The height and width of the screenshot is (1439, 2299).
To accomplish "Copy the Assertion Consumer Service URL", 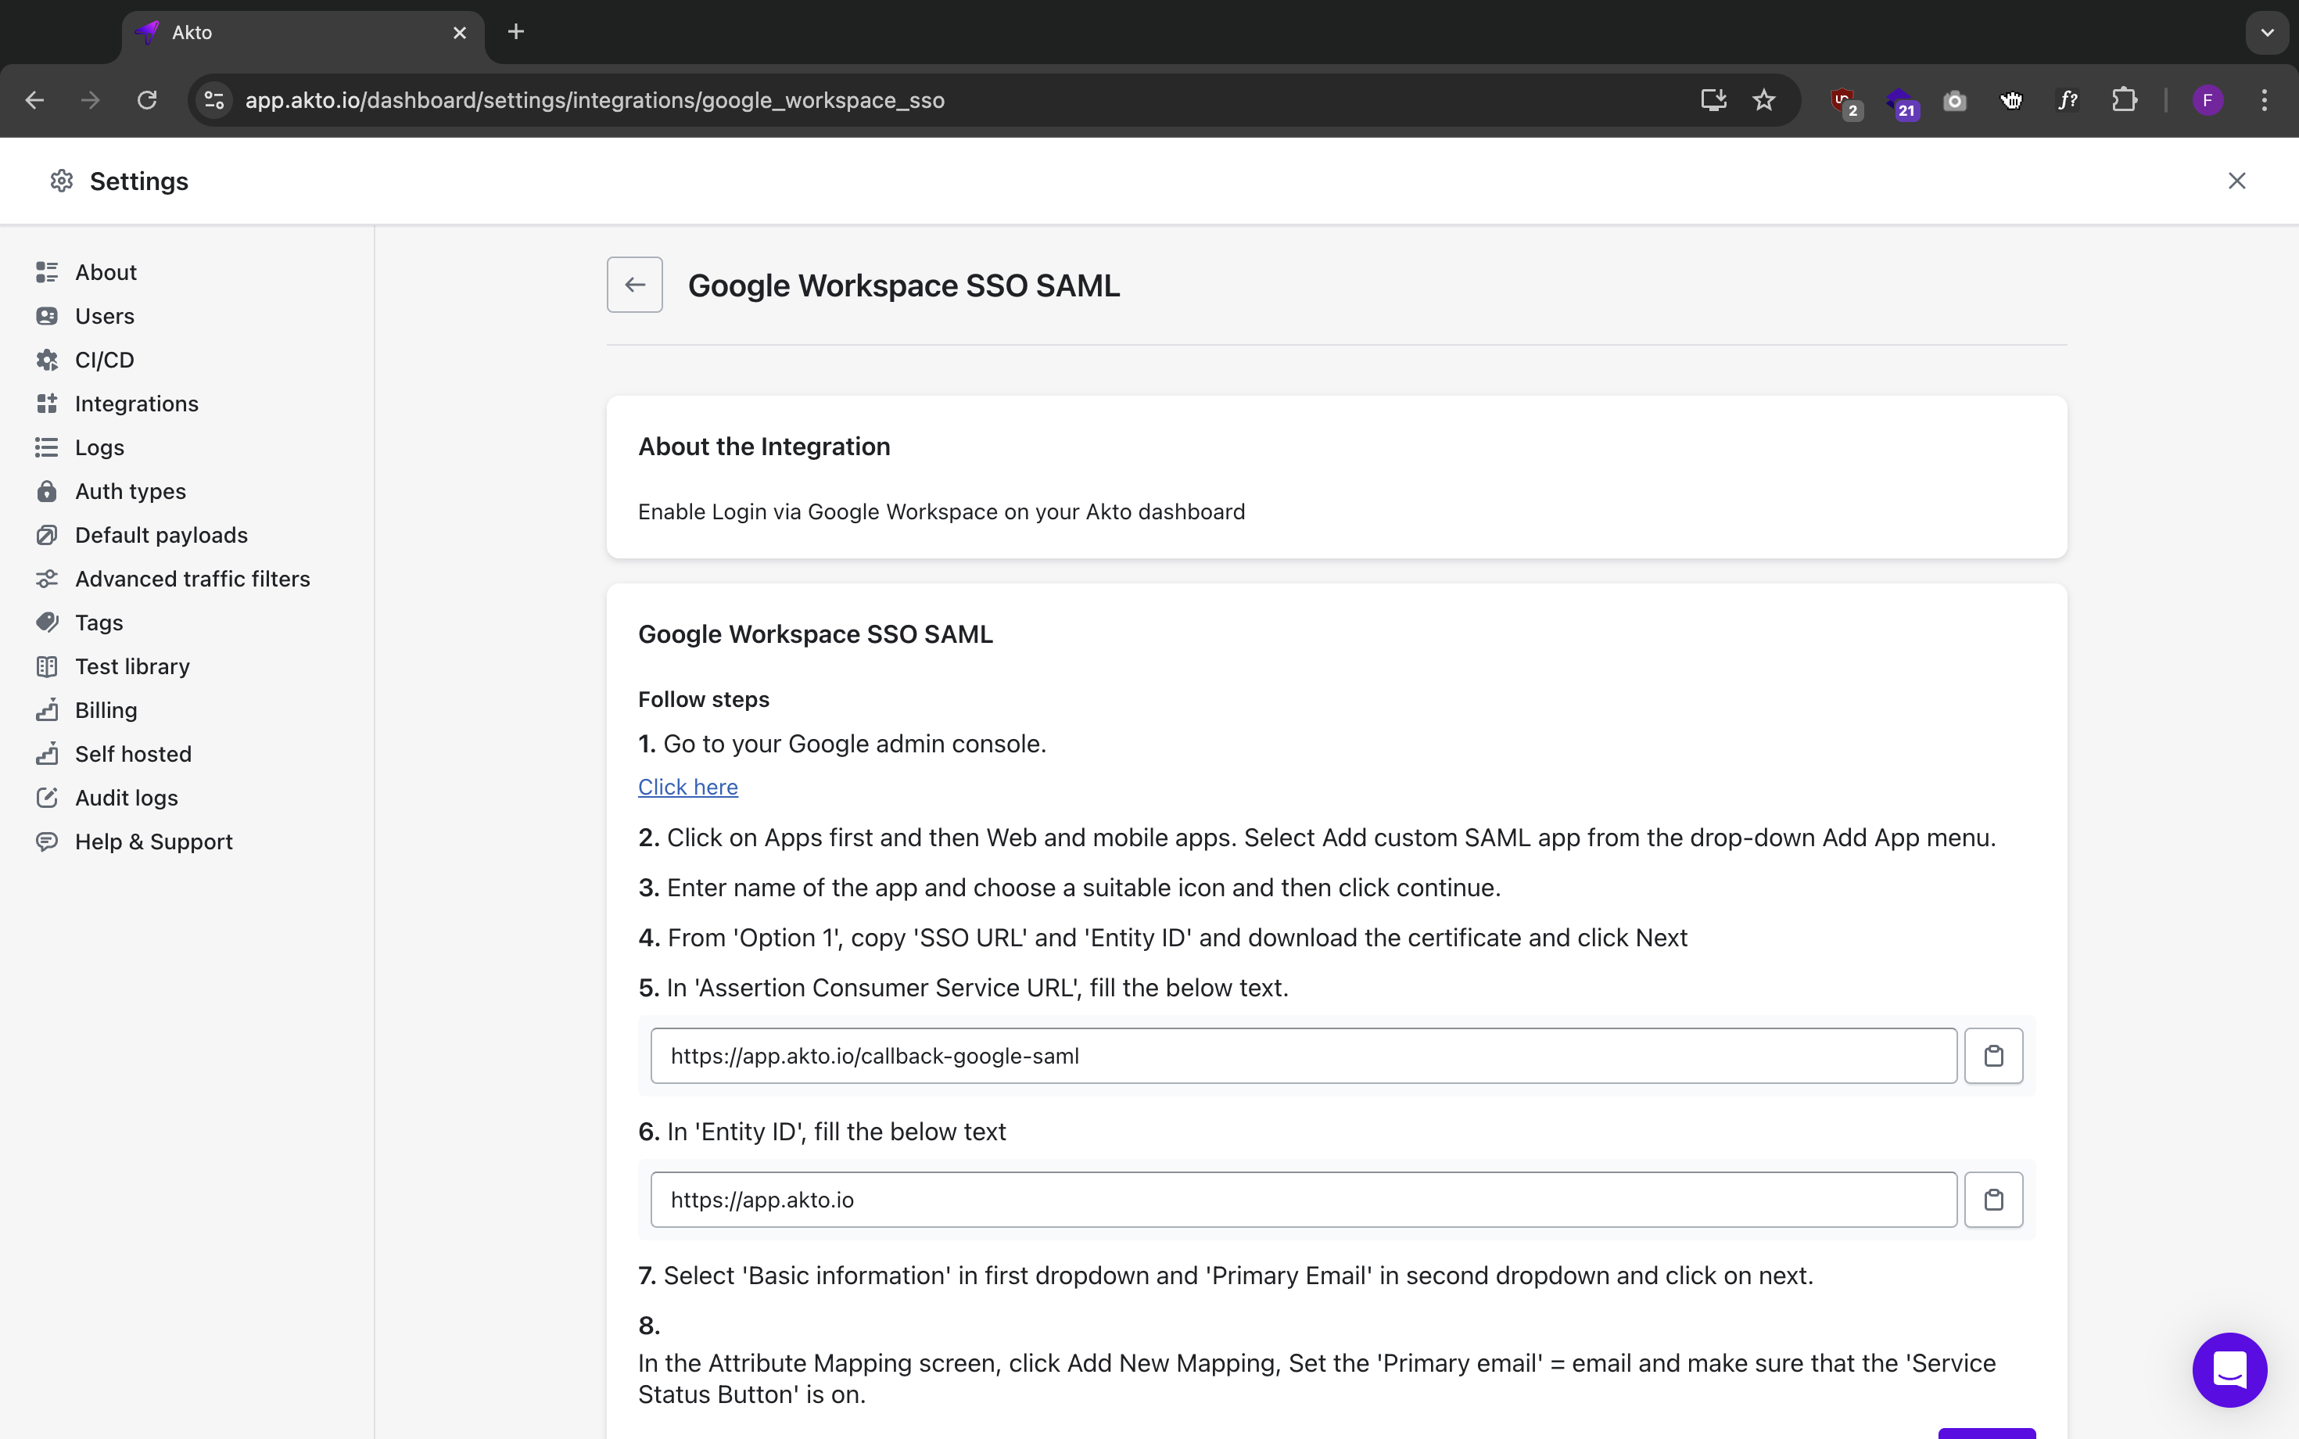I will pyautogui.click(x=1992, y=1056).
